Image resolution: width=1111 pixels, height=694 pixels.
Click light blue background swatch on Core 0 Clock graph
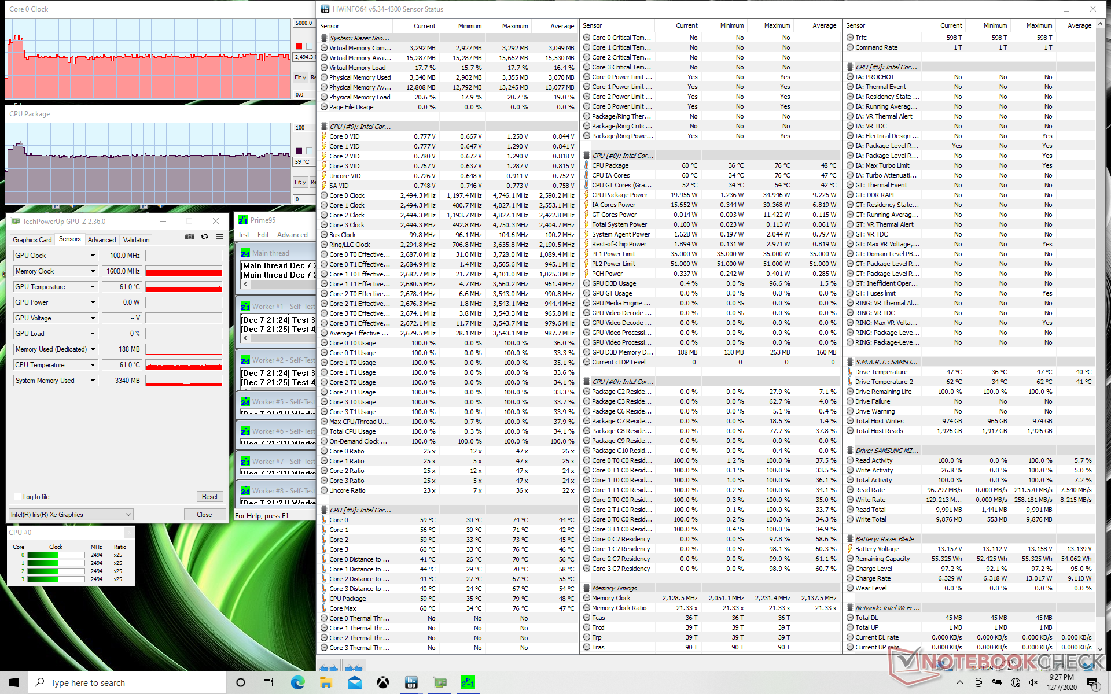[x=310, y=46]
